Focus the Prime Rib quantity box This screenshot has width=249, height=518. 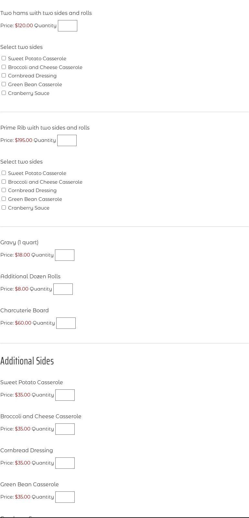67,141
